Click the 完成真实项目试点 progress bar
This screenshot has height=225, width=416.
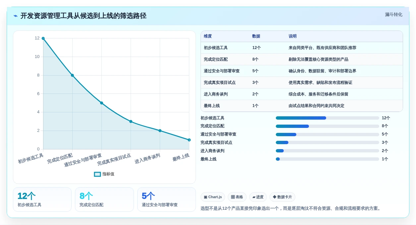point(327,142)
